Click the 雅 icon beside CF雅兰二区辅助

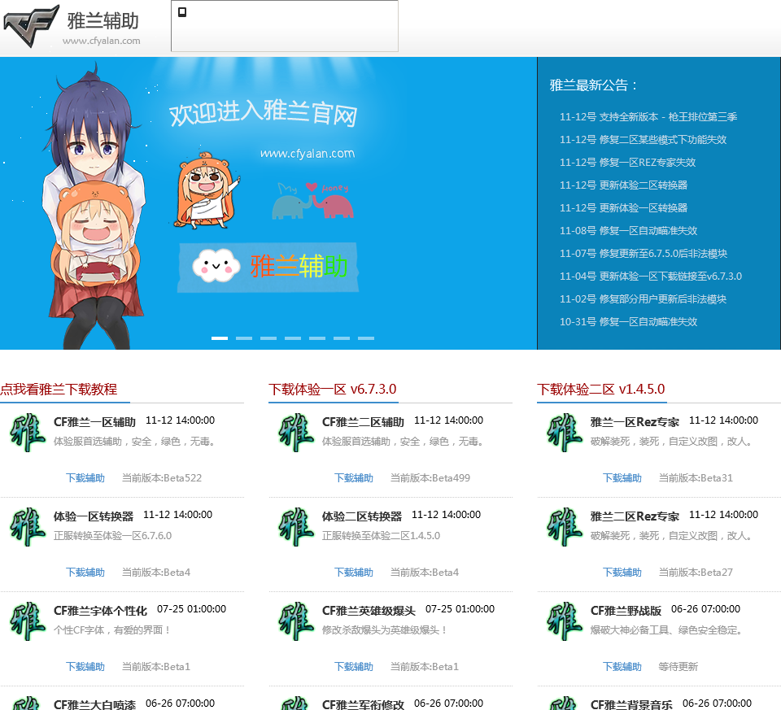pyautogui.click(x=296, y=432)
